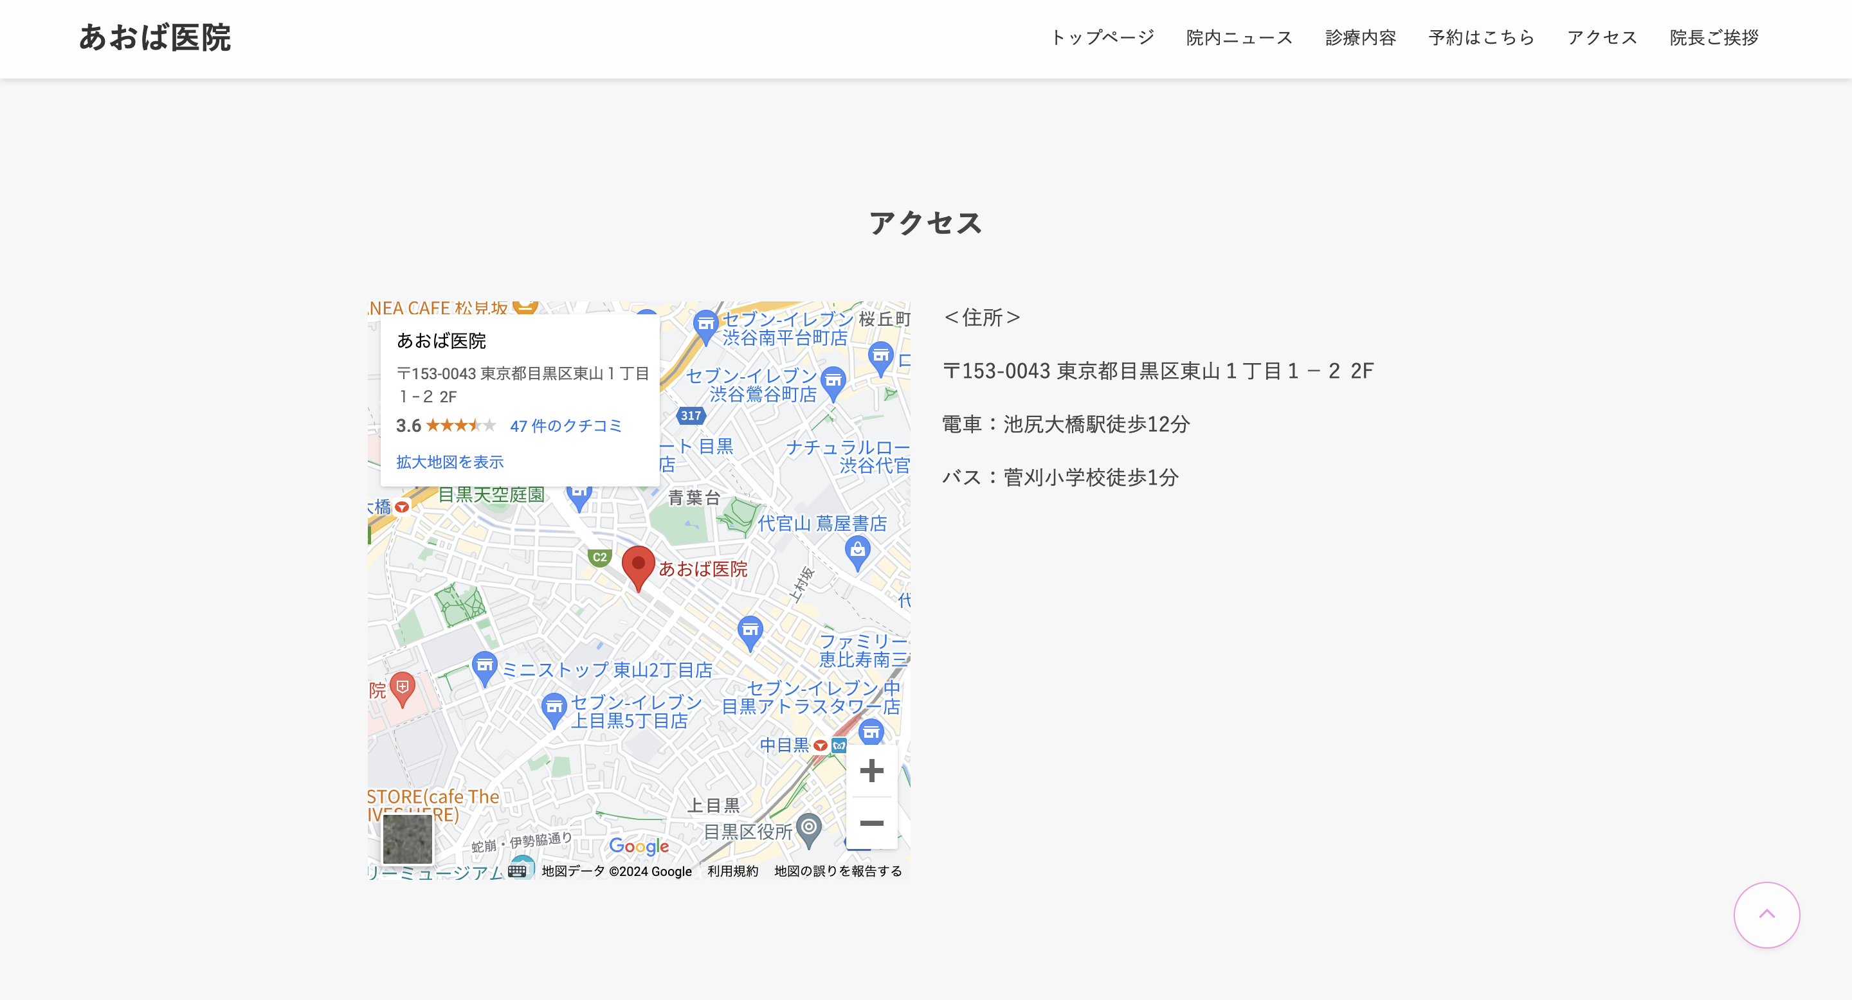The width and height of the screenshot is (1852, 1000).
Task: Select 予約はこちら in the header
Action: coord(1481,37)
